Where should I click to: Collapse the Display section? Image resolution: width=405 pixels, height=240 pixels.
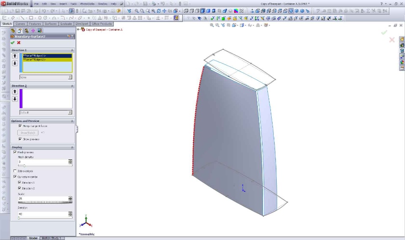[72, 147]
